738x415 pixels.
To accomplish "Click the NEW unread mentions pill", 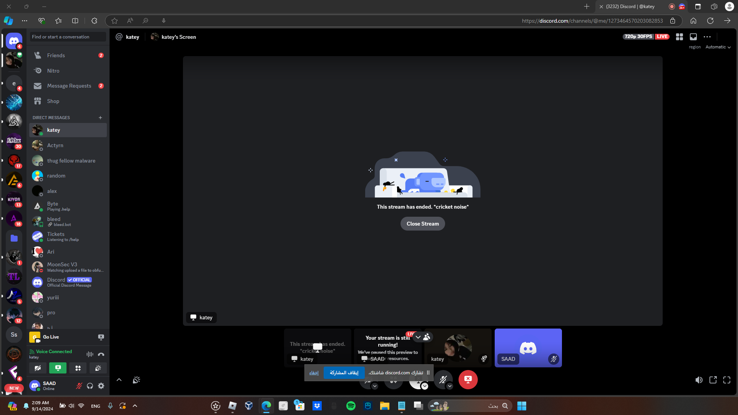I will [14, 388].
